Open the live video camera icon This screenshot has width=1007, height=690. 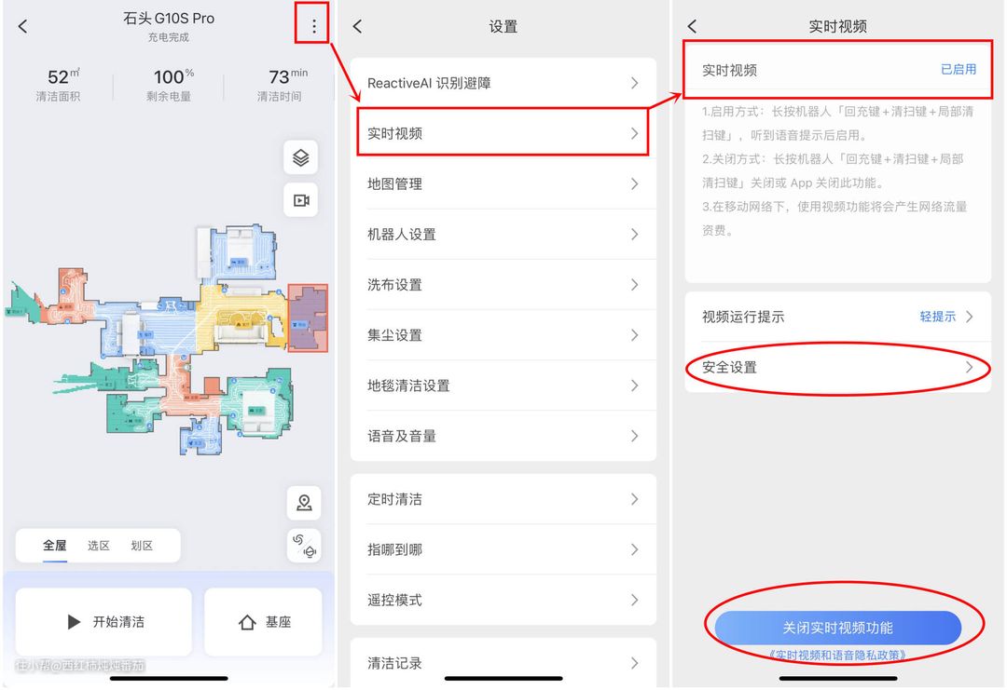(x=300, y=201)
